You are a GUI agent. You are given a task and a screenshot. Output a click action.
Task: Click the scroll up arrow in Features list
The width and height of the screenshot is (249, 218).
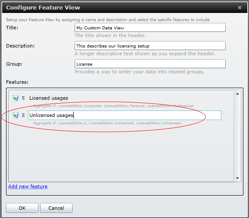(237, 94)
